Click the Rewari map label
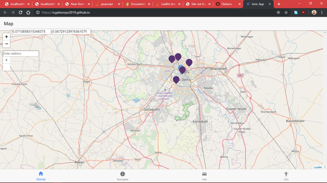 79,162
